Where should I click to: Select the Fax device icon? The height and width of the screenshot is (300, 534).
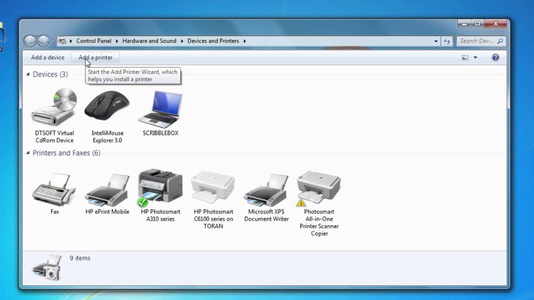point(54,190)
